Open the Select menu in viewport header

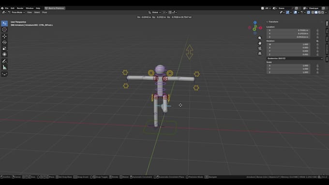click(37, 13)
